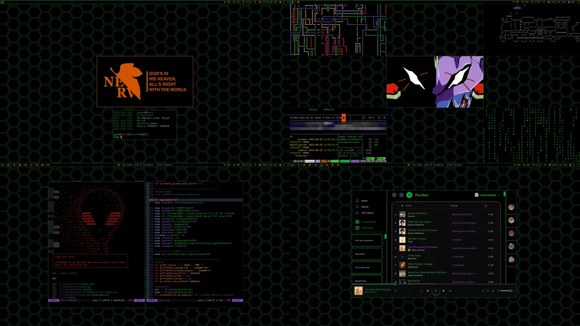Screen dimensions: 580x326
Task: Skip to the previous track
Action: click(x=427, y=290)
